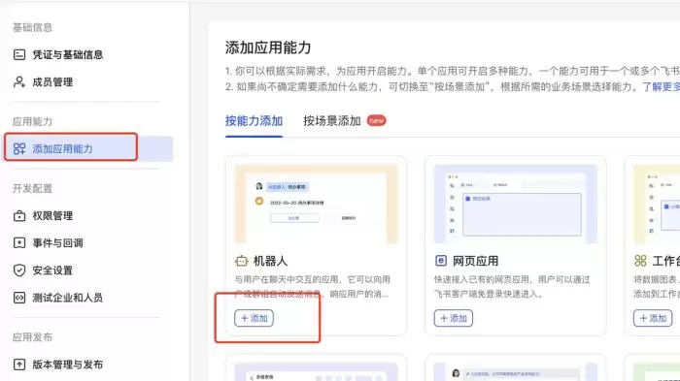Click the 成员管理 person icon

[x=19, y=81]
